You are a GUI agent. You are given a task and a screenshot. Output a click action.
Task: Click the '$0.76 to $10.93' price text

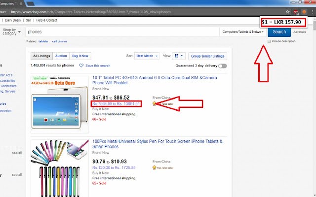(110, 162)
